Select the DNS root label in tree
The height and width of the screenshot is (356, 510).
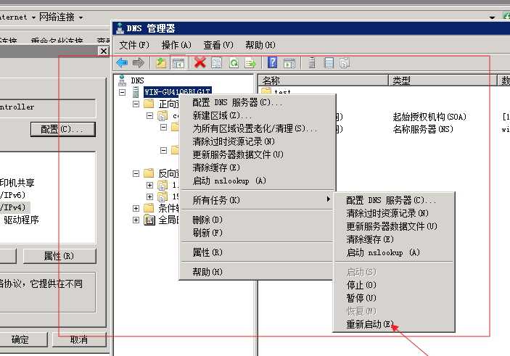138,80
